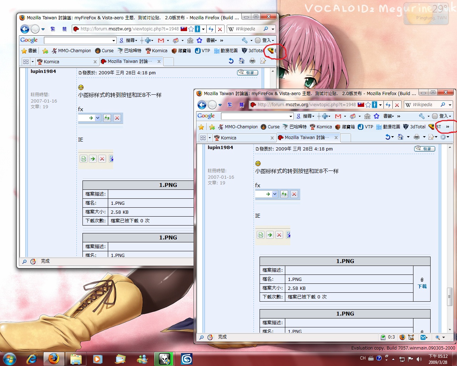
Task: Stop loading with the red X in back window
Action: point(220,29)
